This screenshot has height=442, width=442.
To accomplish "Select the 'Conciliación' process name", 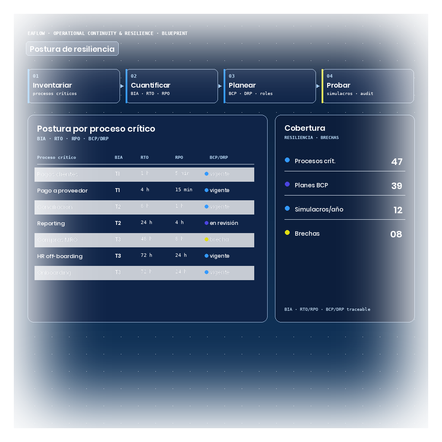I will pyautogui.click(x=55, y=207).
